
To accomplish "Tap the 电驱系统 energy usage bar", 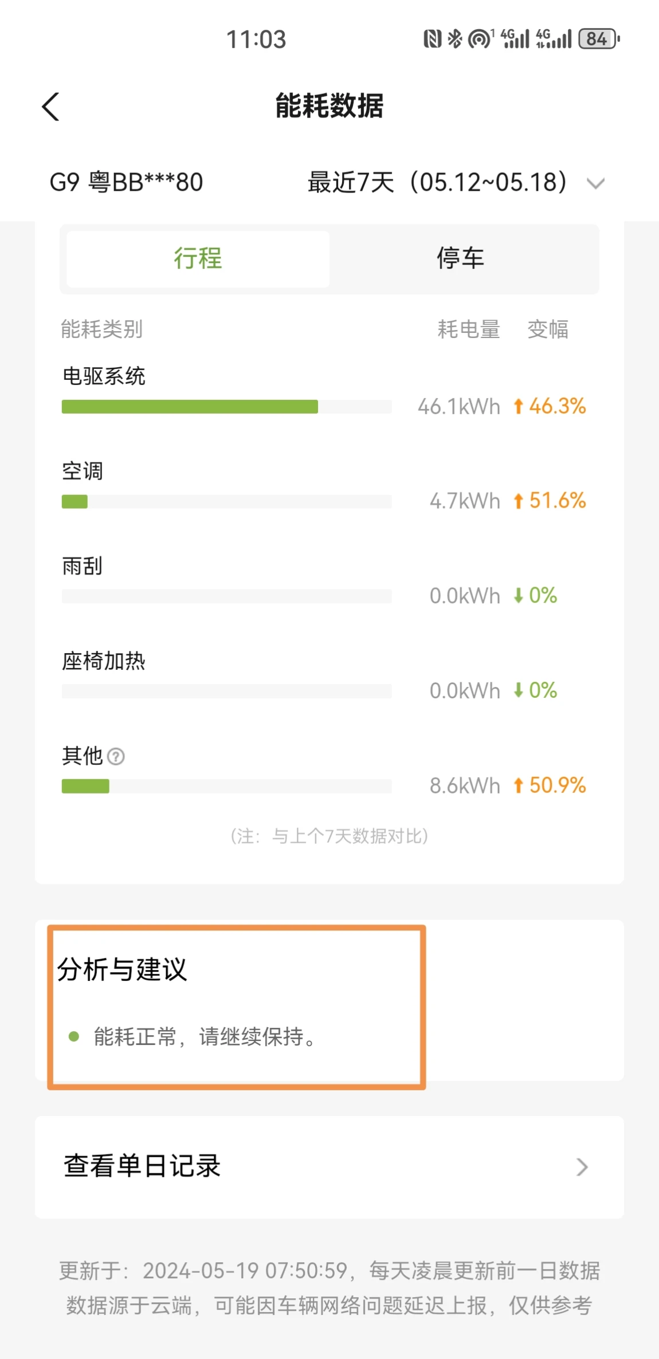I will coord(226,407).
